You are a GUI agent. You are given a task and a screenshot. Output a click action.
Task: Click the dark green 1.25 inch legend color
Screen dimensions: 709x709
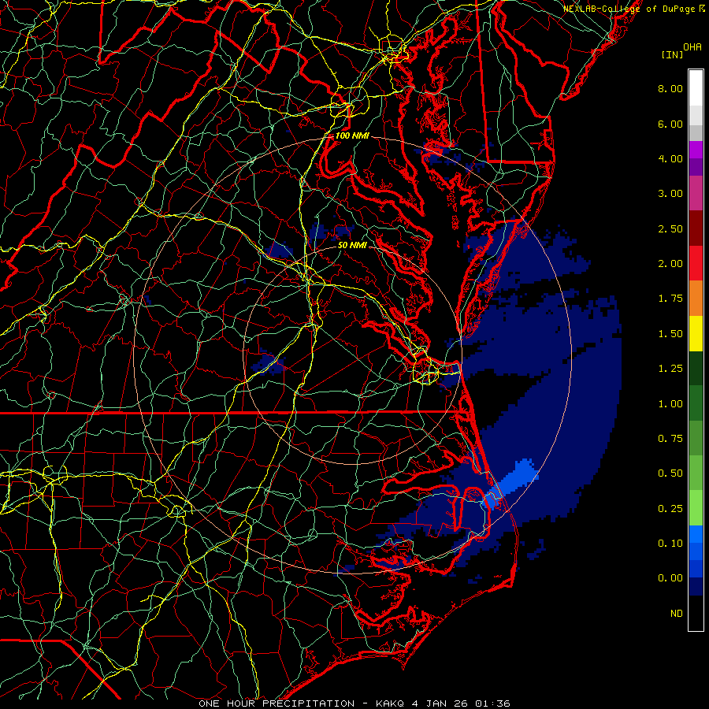(x=696, y=368)
